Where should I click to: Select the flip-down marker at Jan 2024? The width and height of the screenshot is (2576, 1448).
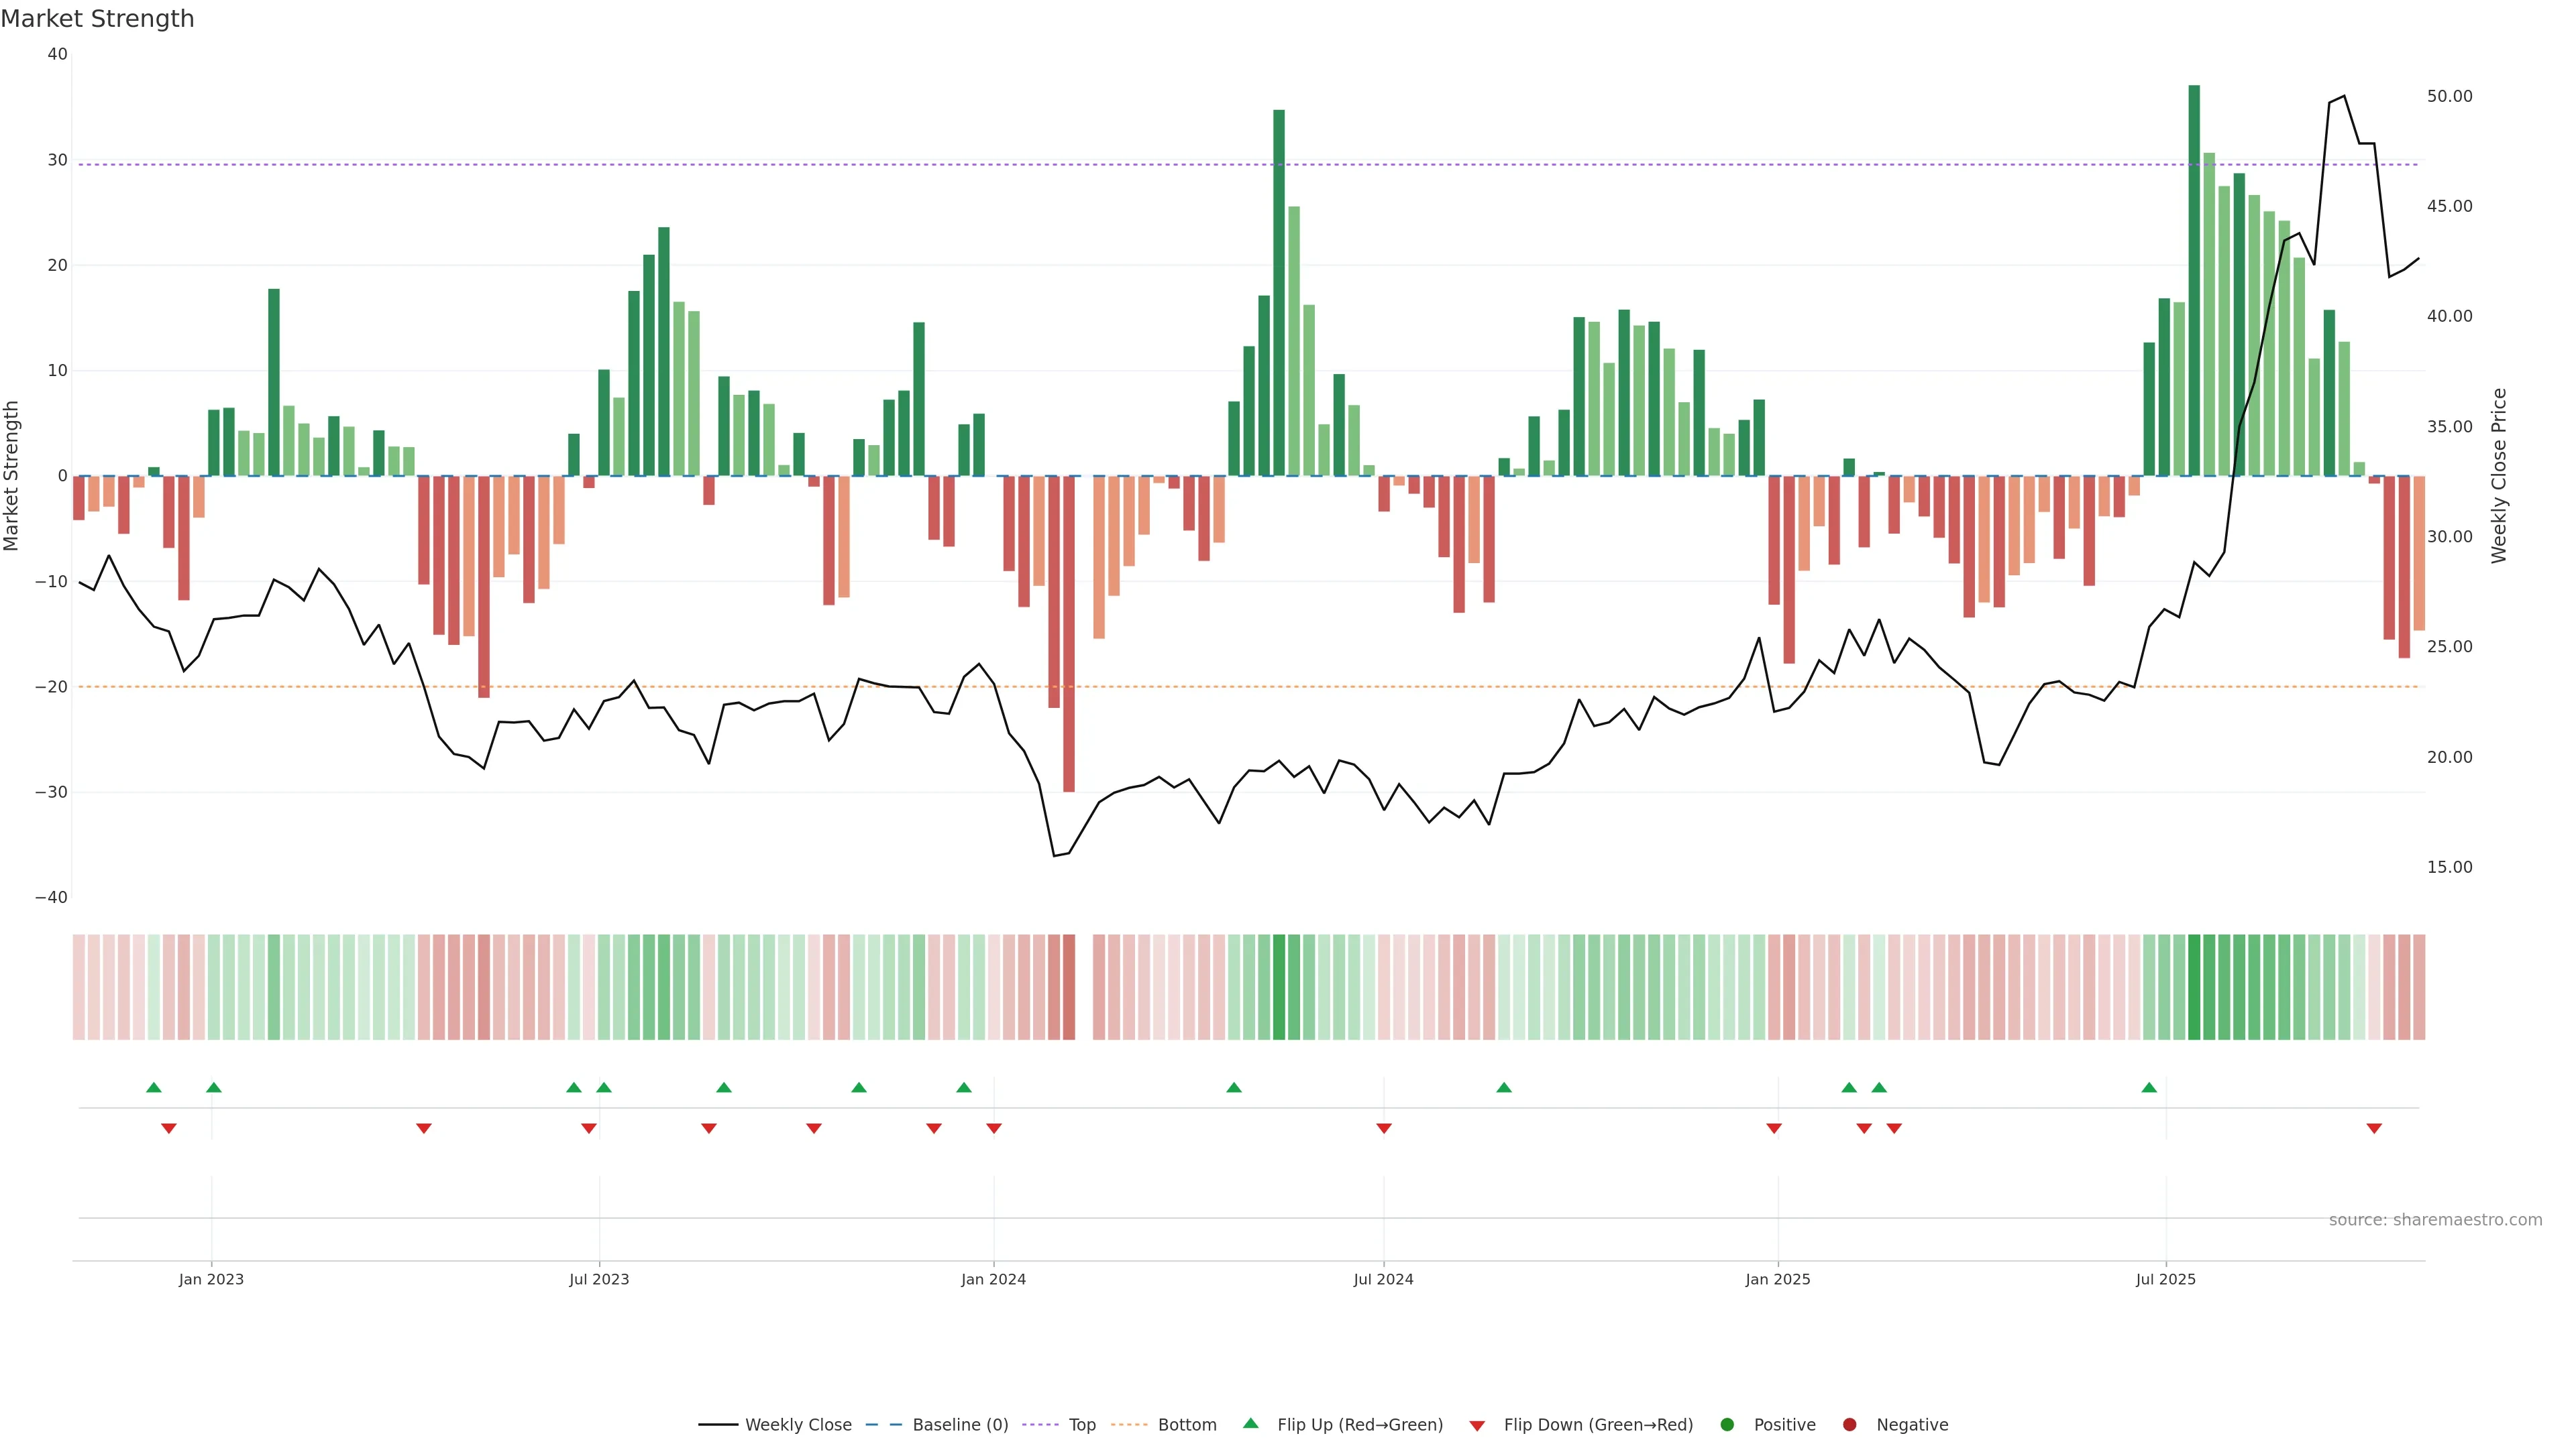pos(994,1128)
